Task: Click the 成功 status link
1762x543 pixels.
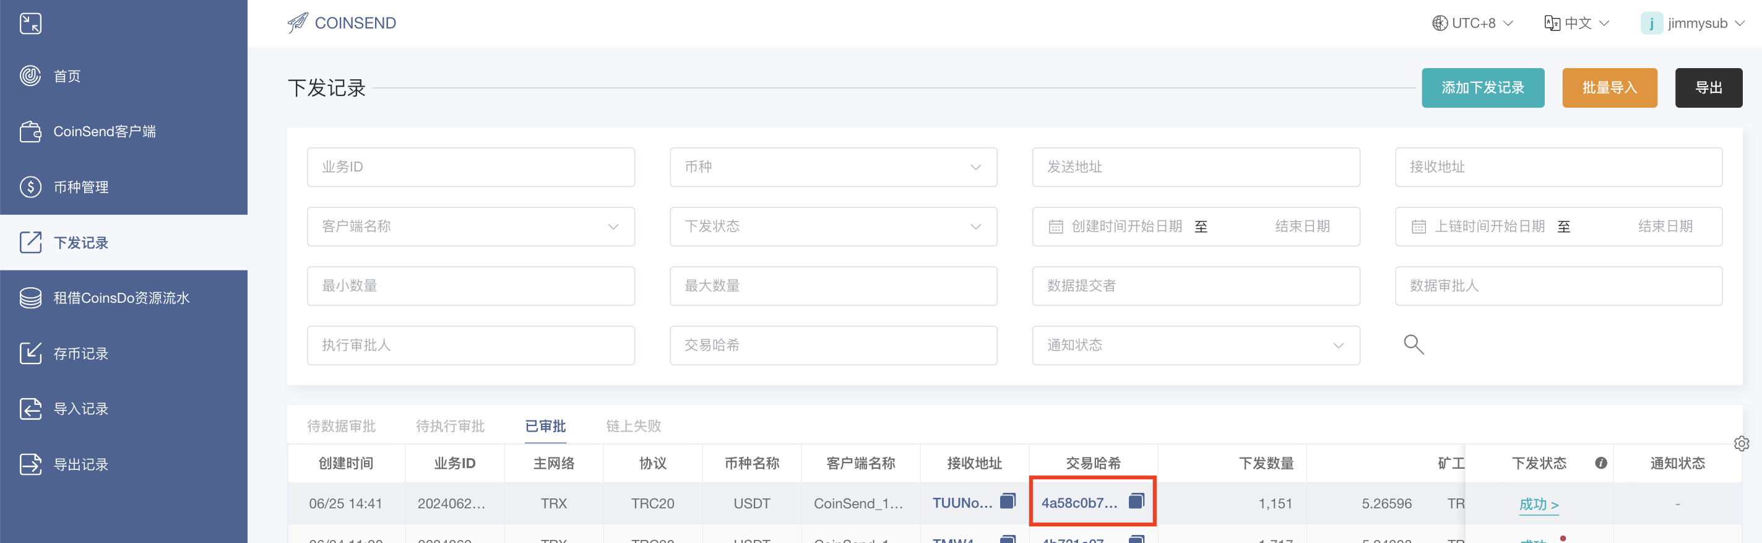Action: coord(1539,504)
